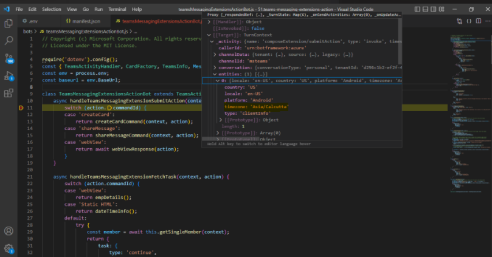Toggle primary side bar layout icon
The width and height of the screenshot is (492, 257).
tap(417, 9)
